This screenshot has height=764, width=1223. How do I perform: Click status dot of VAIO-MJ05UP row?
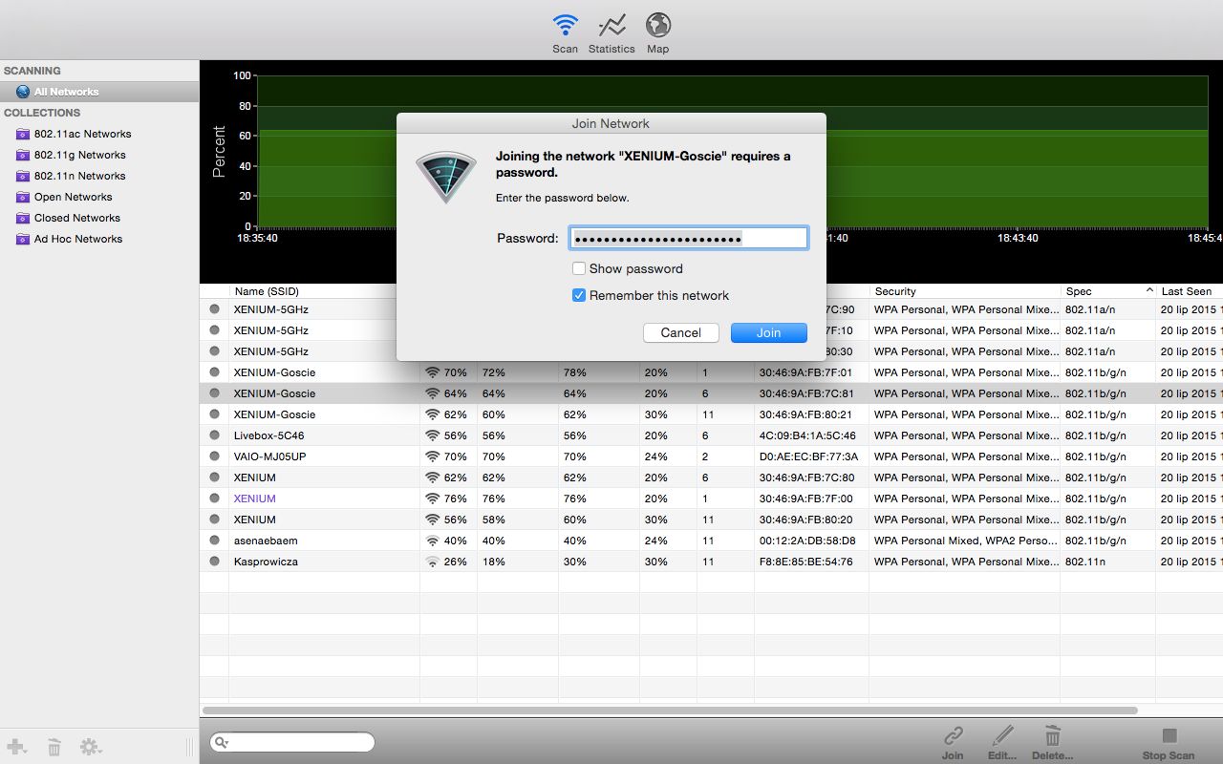(x=214, y=456)
